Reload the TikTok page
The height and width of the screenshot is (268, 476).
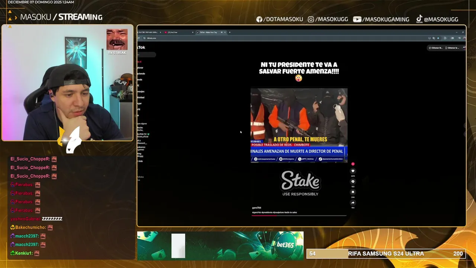coord(139,38)
